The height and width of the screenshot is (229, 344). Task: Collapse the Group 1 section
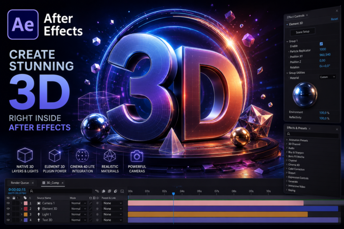coord(288,42)
